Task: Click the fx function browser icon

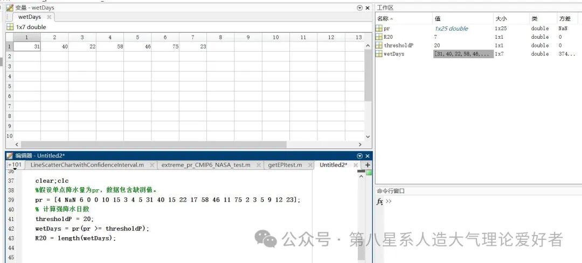Action: pyautogui.click(x=380, y=202)
